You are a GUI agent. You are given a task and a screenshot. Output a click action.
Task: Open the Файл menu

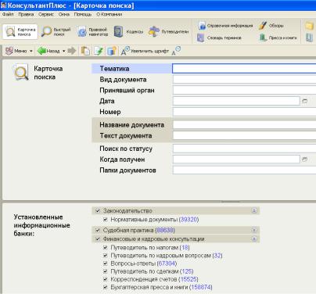[x=8, y=14]
